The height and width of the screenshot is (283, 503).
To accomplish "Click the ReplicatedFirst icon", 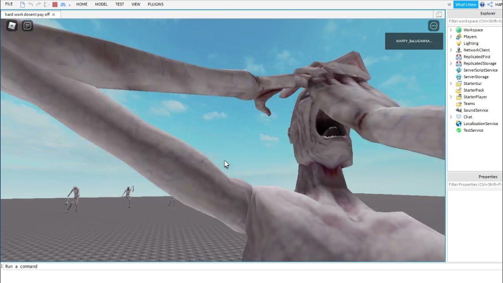I will point(459,57).
